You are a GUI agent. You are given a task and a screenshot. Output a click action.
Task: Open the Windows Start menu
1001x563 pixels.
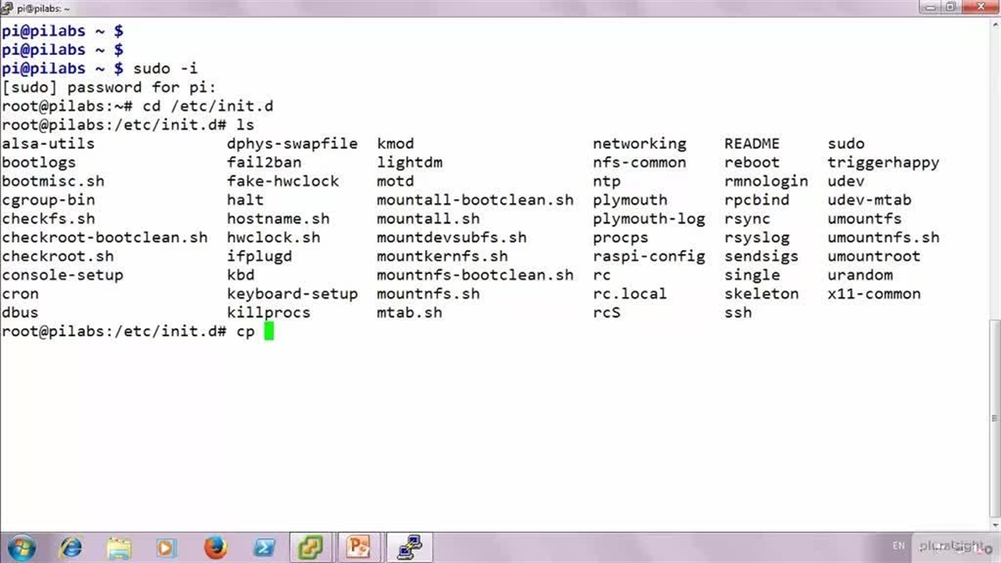[21, 547]
